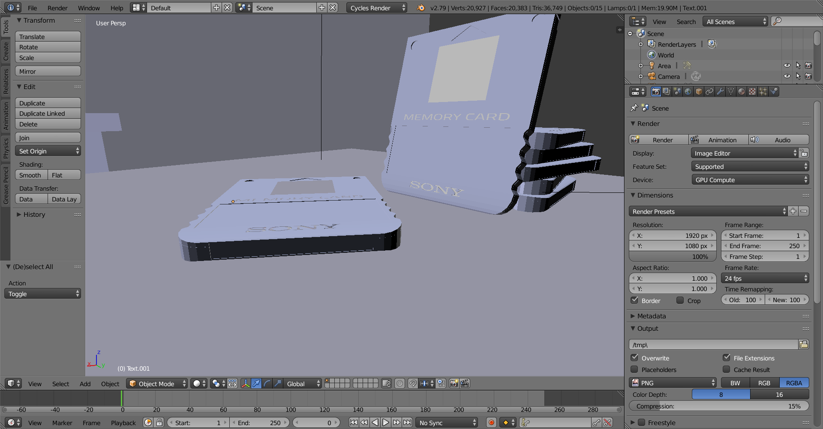Viewport: 823px width, 429px height.
Task: Select RGBA color mode button
Action: (x=794, y=383)
